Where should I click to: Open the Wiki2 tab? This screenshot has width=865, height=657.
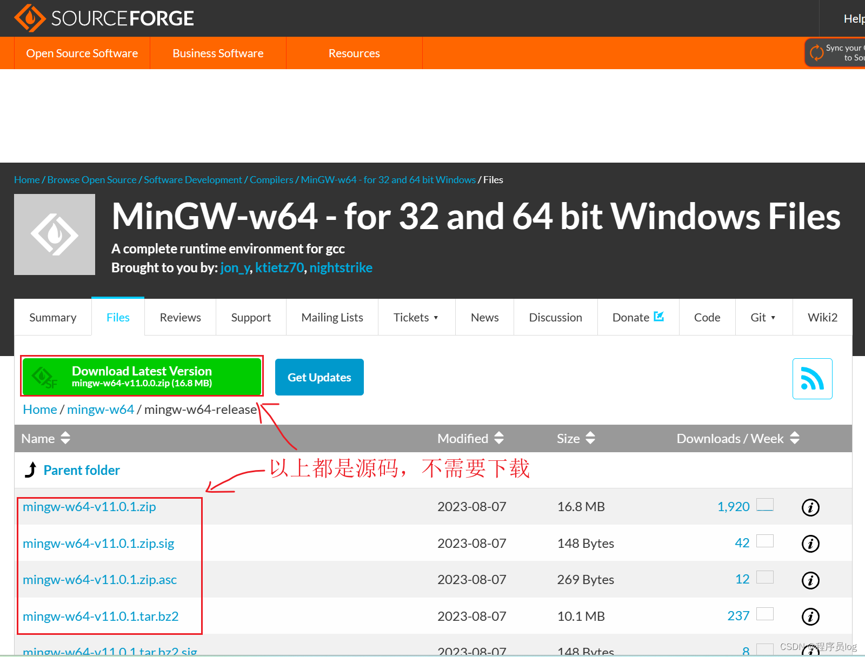(x=822, y=317)
